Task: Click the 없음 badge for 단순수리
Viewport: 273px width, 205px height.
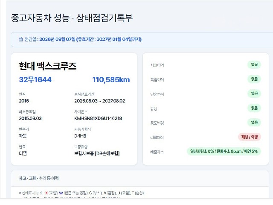Action: (254, 94)
